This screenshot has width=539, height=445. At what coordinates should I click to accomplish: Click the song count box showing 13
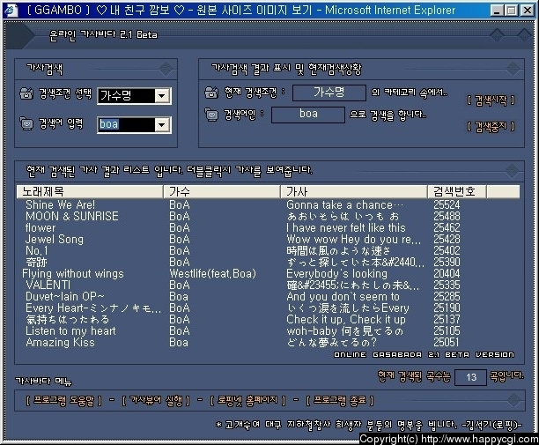[470, 377]
